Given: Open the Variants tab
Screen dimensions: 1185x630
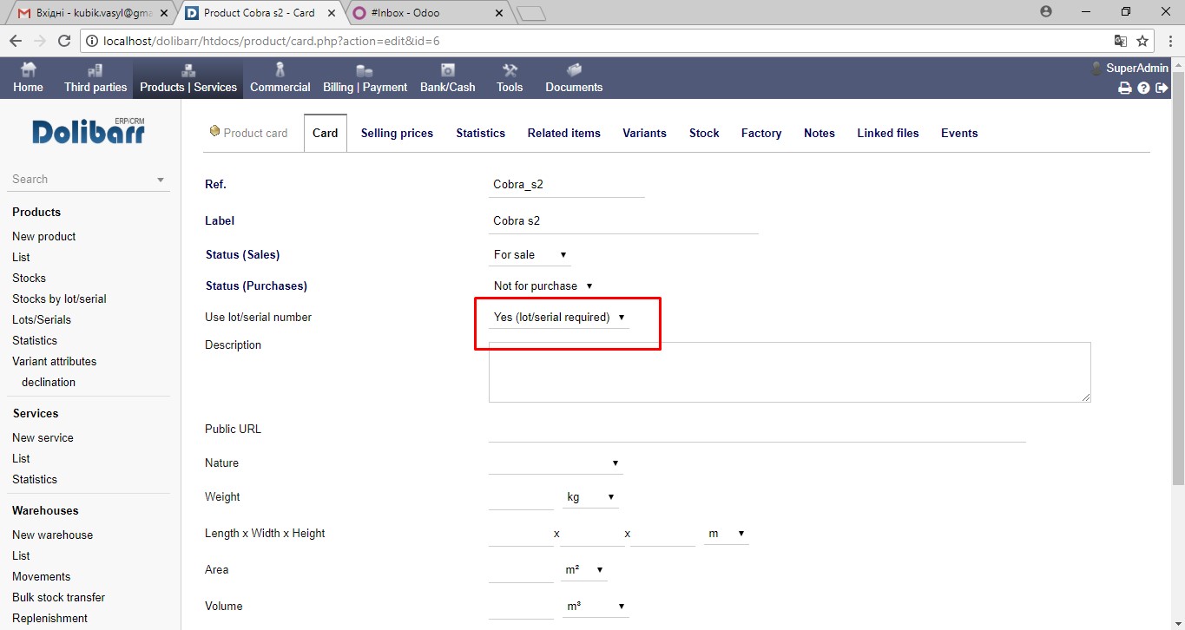Looking at the screenshot, I should (x=644, y=133).
